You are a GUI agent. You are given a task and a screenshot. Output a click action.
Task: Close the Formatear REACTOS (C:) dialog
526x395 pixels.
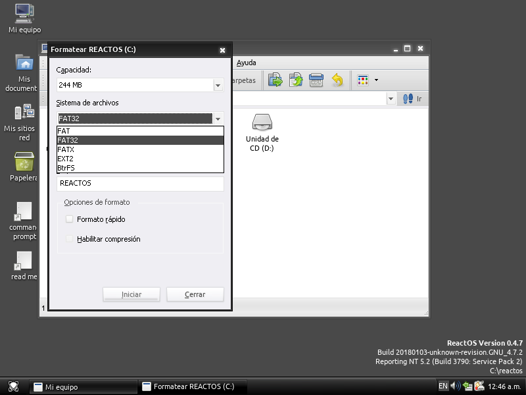click(x=222, y=50)
